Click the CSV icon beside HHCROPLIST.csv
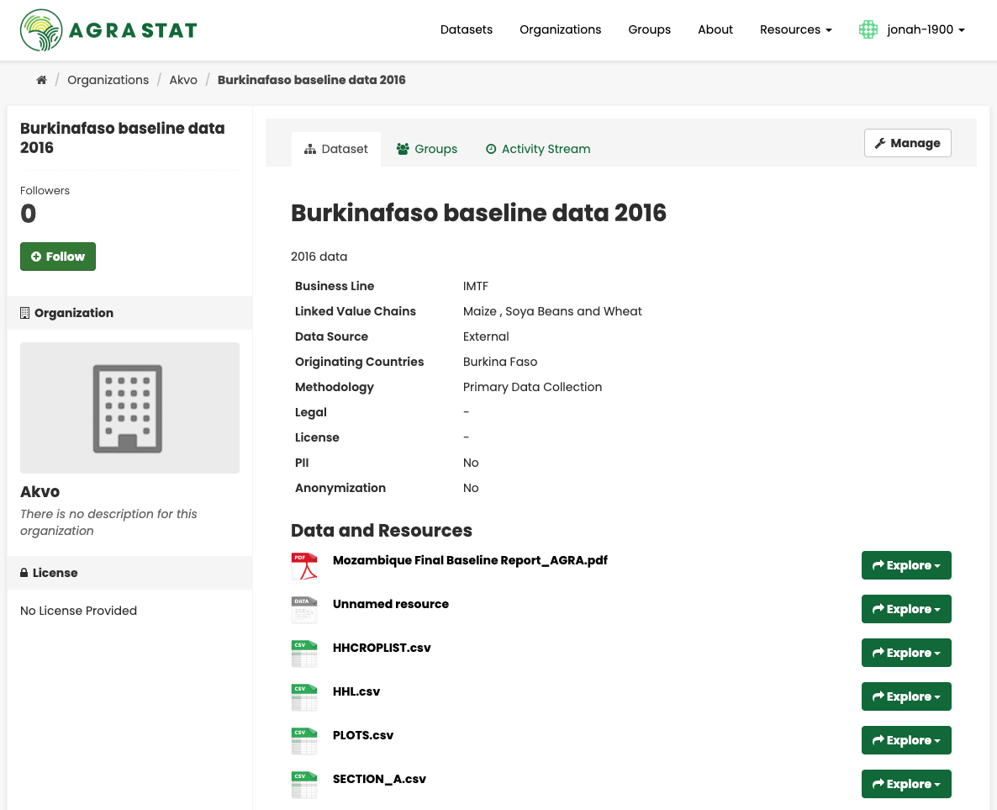The image size is (997, 810). click(x=304, y=654)
